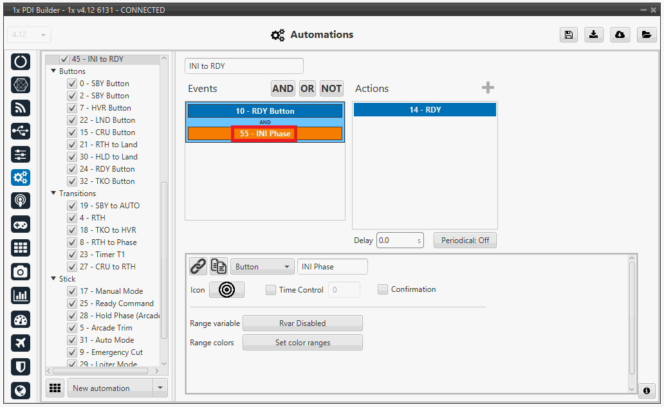
Task: Open the camera section in sidebar
Action: click(x=21, y=272)
